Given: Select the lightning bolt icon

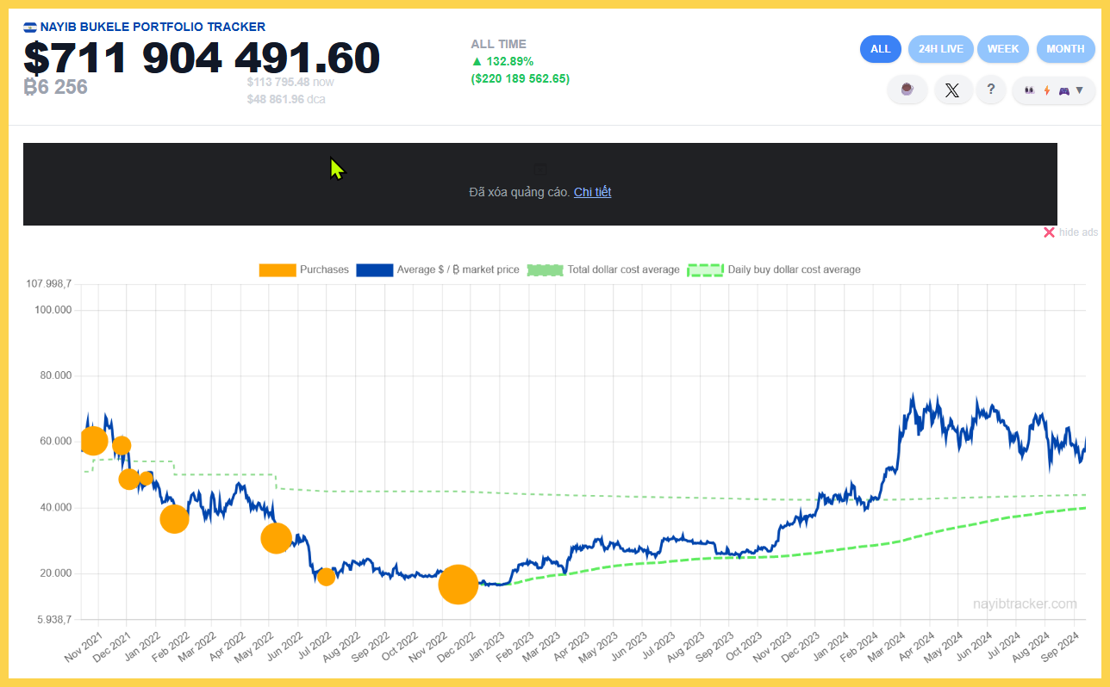Looking at the screenshot, I should pos(1046,90).
